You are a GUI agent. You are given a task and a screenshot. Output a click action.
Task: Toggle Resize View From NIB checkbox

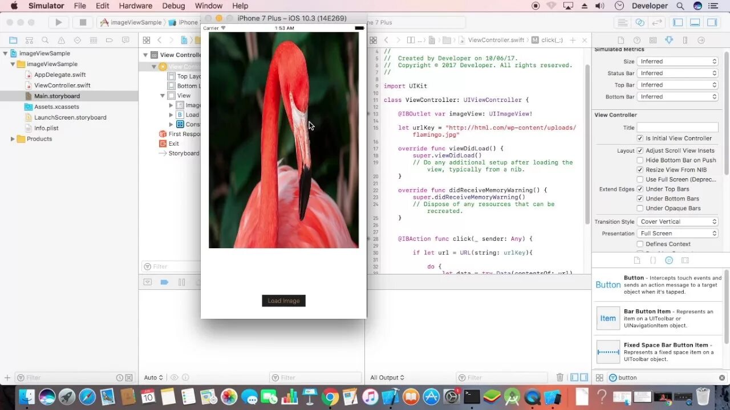tap(640, 170)
